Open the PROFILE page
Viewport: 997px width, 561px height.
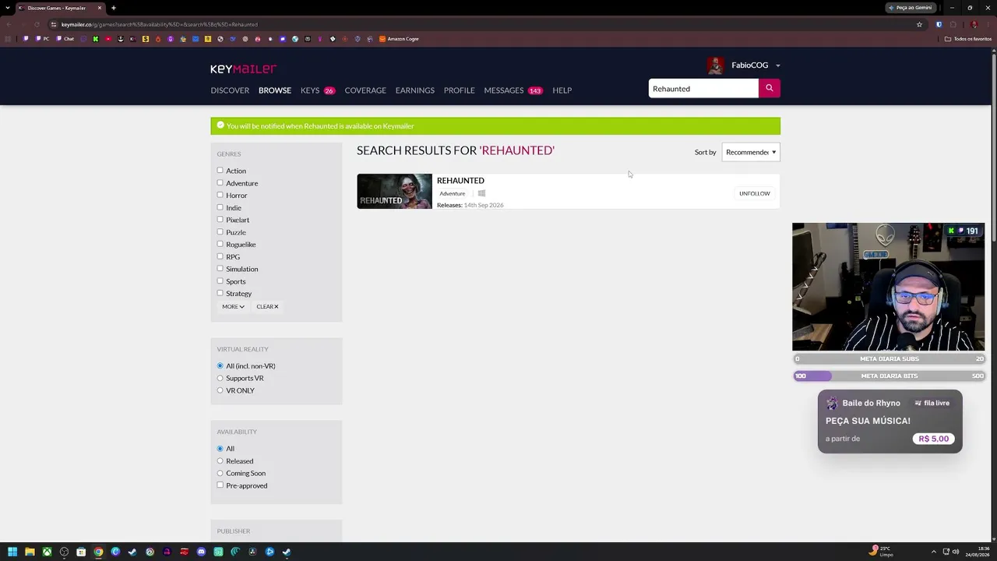point(460,90)
